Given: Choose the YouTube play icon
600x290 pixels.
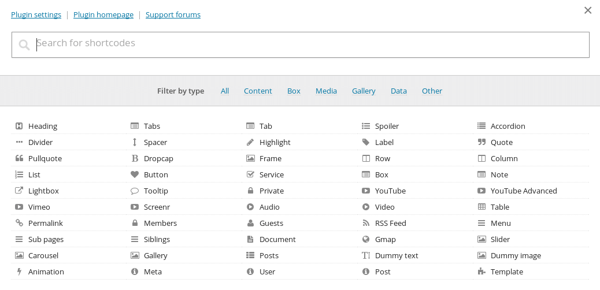Looking at the screenshot, I should 366,191.
